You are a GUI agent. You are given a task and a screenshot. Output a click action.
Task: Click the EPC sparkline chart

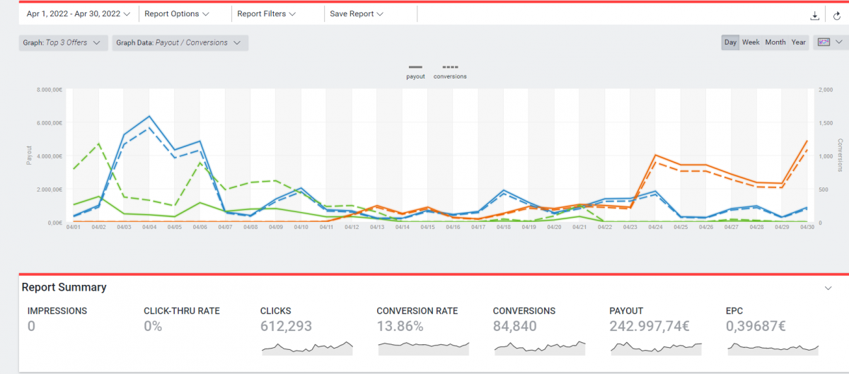(x=773, y=347)
